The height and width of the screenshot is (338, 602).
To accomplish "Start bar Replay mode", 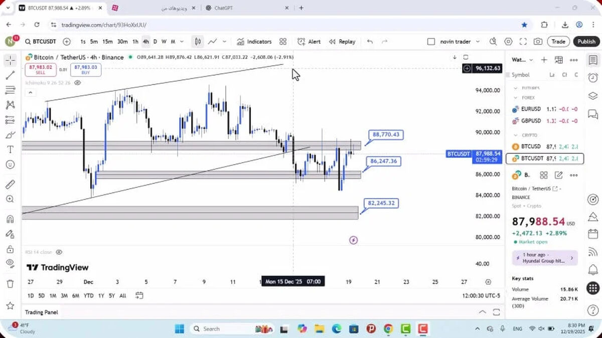I will pos(342,42).
